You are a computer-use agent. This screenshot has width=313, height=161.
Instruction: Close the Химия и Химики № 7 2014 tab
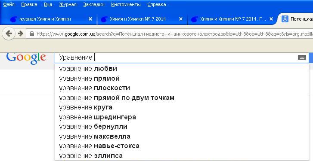[181, 19]
